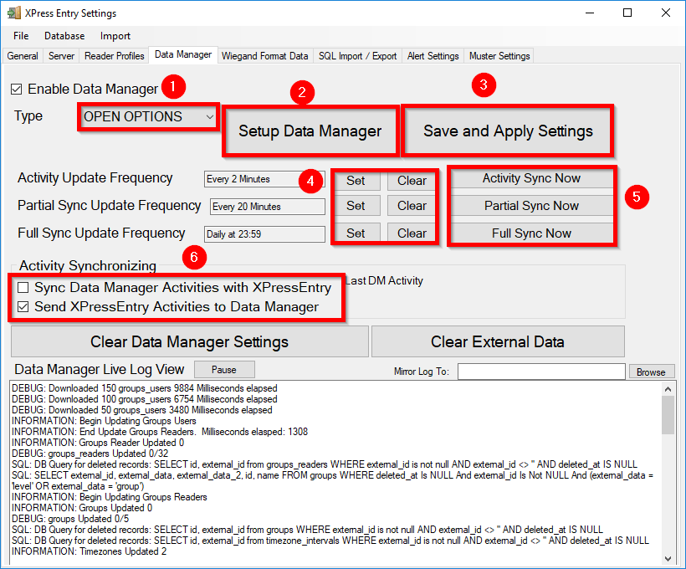Pause the Data Manager live log

click(x=224, y=370)
